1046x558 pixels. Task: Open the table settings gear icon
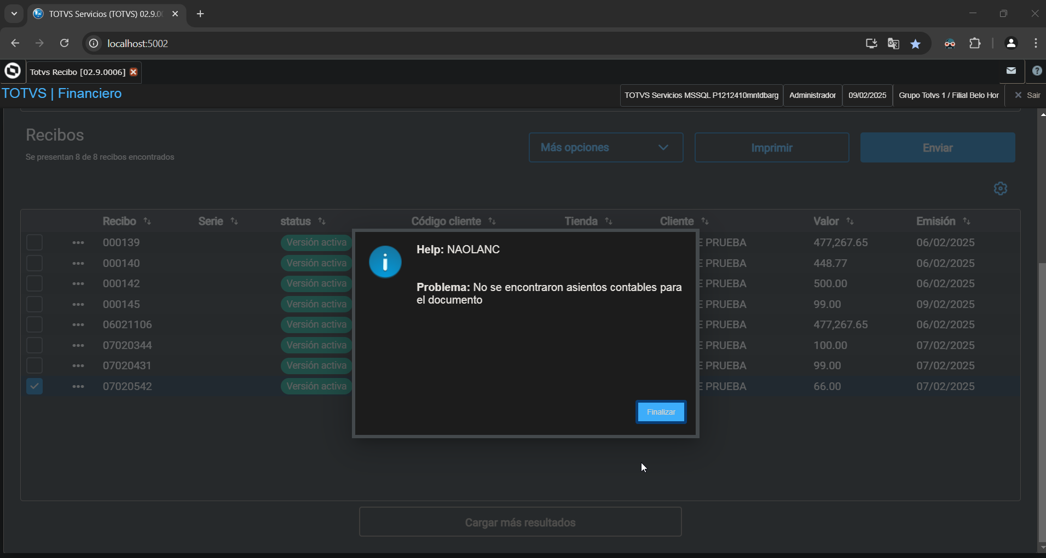pos(1001,189)
